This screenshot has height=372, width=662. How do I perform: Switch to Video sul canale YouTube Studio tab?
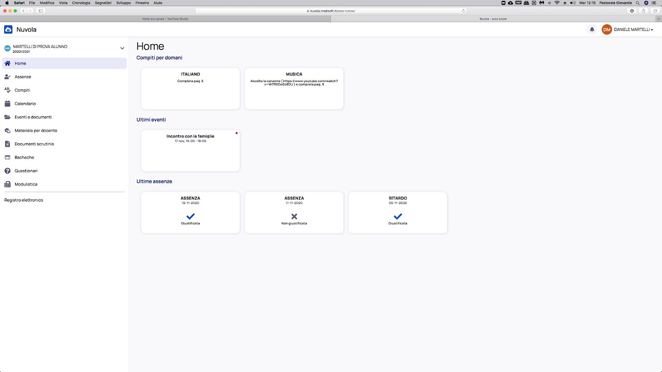(x=165, y=19)
